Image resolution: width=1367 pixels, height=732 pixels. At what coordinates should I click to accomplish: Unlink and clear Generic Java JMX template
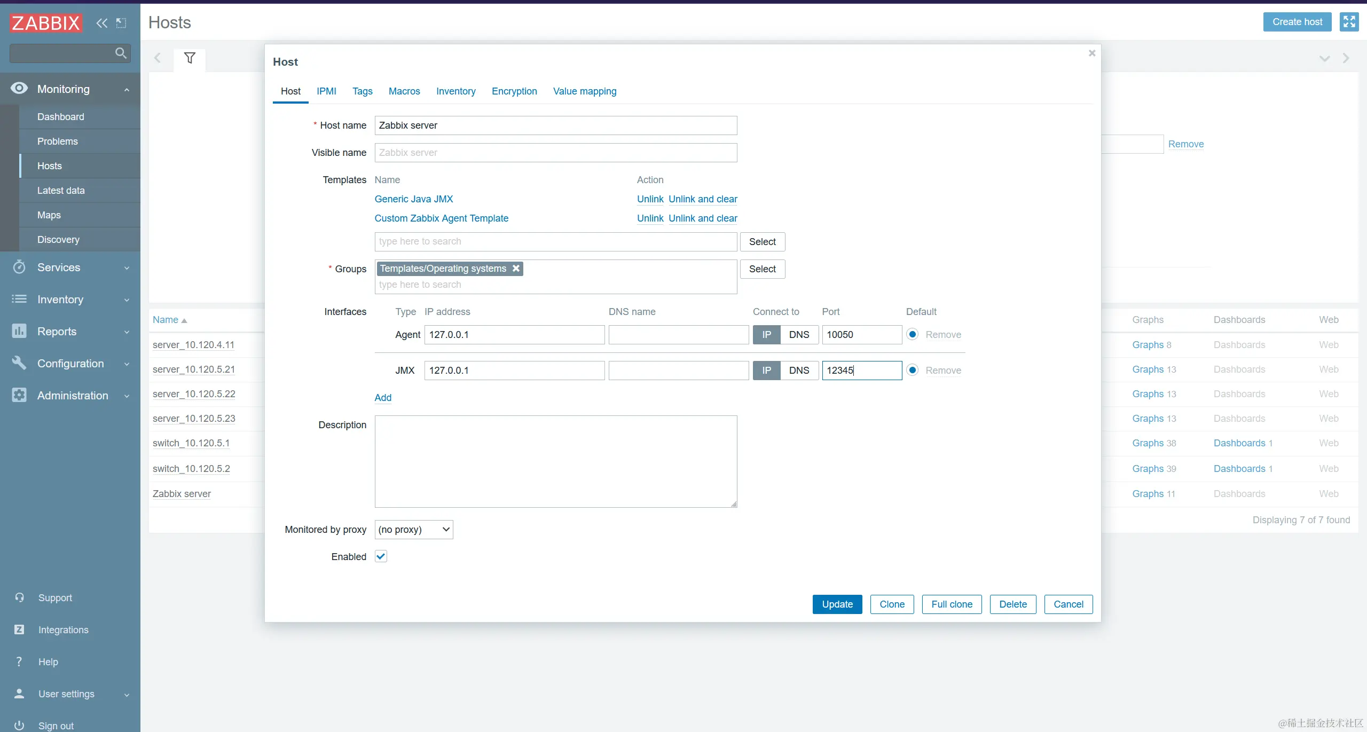[703, 199]
